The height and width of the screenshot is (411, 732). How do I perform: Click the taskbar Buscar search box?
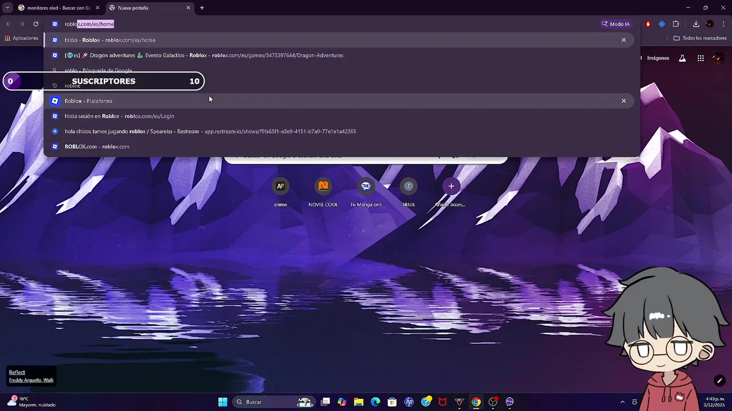pyautogui.click(x=274, y=402)
